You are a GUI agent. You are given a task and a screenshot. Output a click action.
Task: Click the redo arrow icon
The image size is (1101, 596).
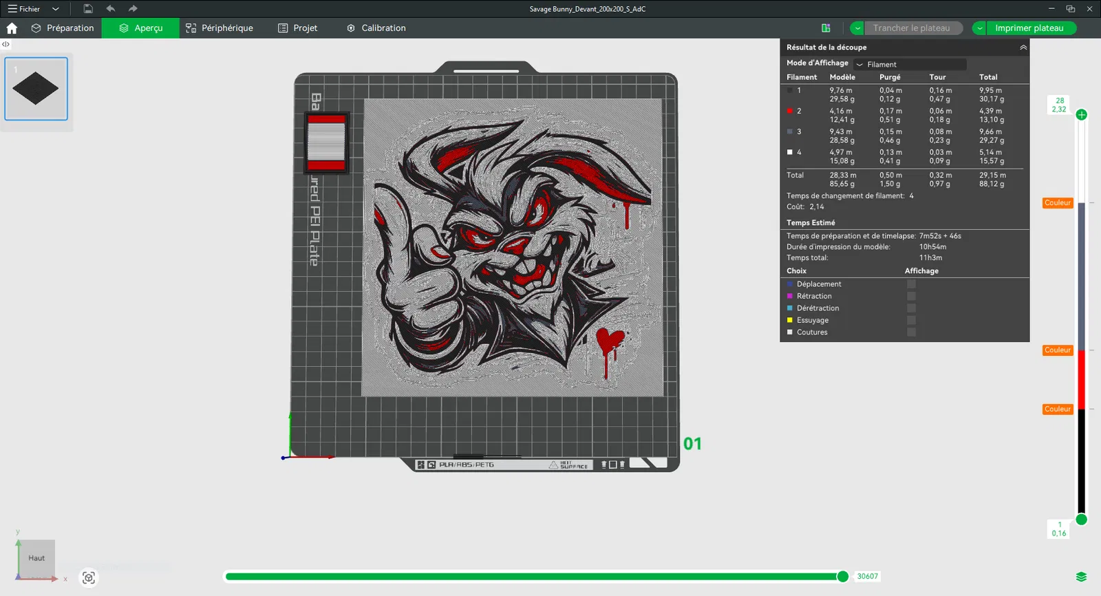(133, 9)
